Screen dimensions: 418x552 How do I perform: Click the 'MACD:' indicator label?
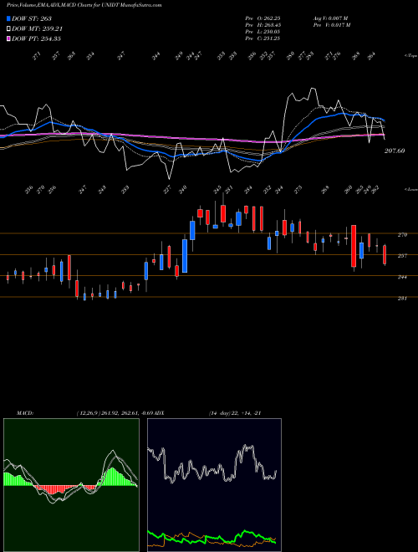[x=25, y=413]
